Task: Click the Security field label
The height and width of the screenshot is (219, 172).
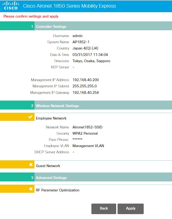Action: click(63, 133)
